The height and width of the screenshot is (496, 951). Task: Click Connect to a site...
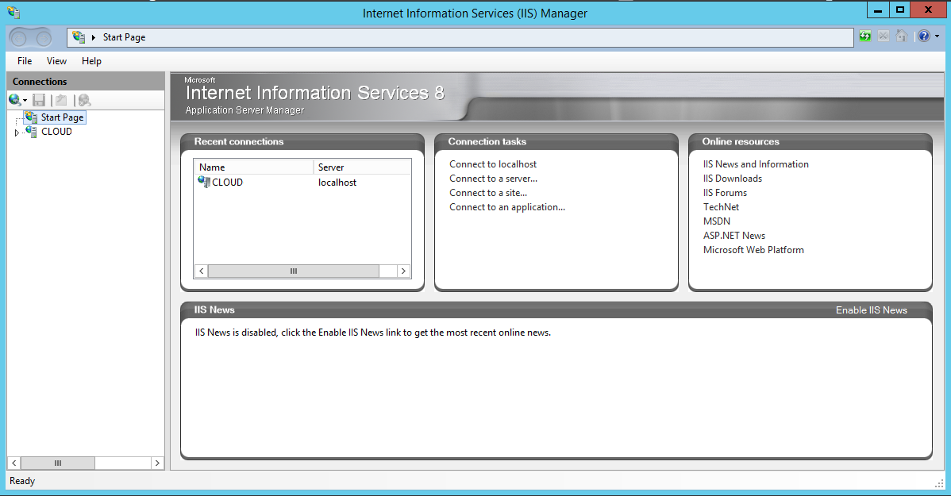[x=488, y=193]
